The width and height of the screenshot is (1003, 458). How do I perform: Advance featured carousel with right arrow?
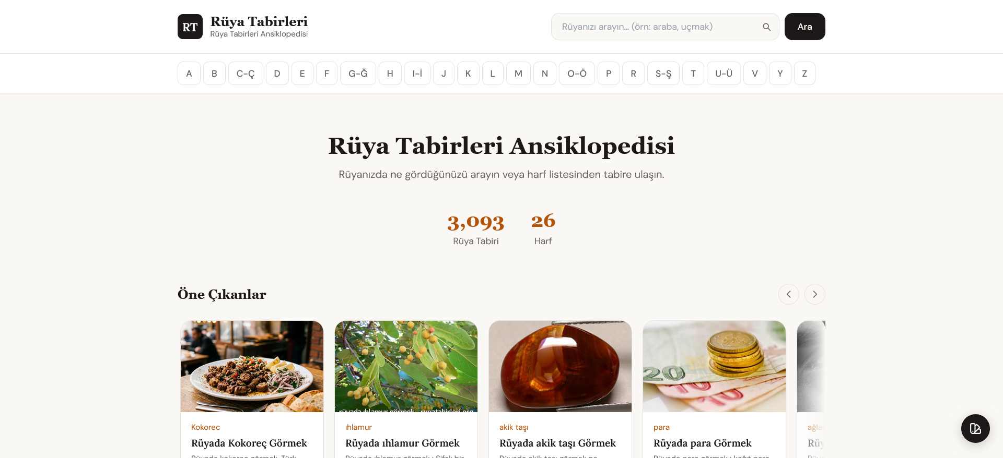(x=815, y=294)
